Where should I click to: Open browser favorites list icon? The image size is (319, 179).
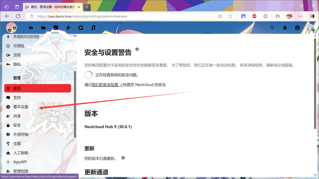(278, 16)
